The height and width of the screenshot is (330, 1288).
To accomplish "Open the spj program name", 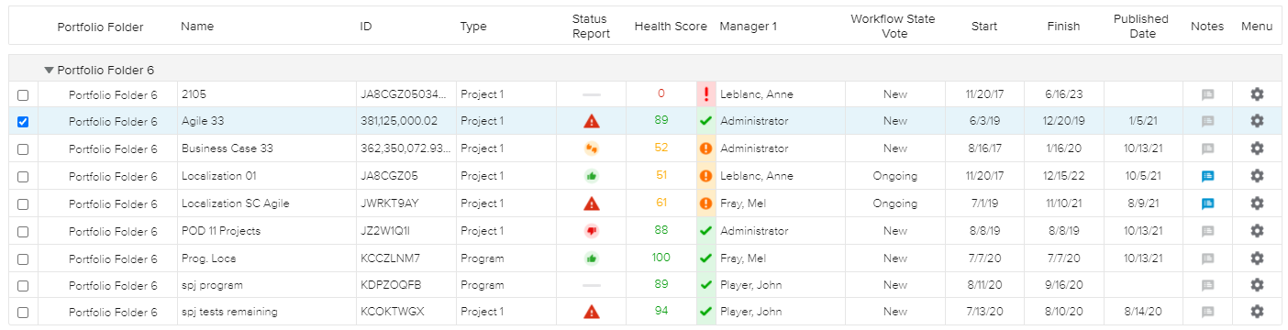I will (212, 285).
